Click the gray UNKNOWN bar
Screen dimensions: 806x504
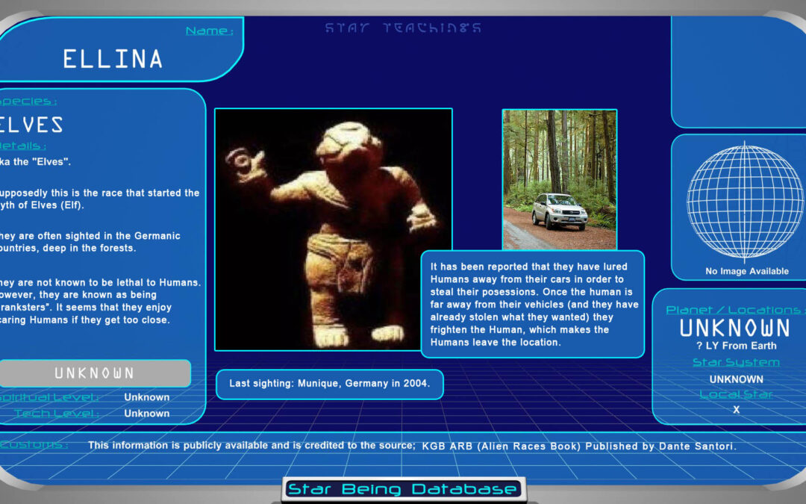94,373
